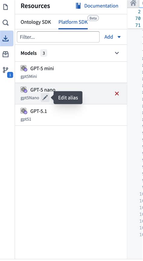
Task: Collapse the Models section chevron
Action: (x=117, y=53)
